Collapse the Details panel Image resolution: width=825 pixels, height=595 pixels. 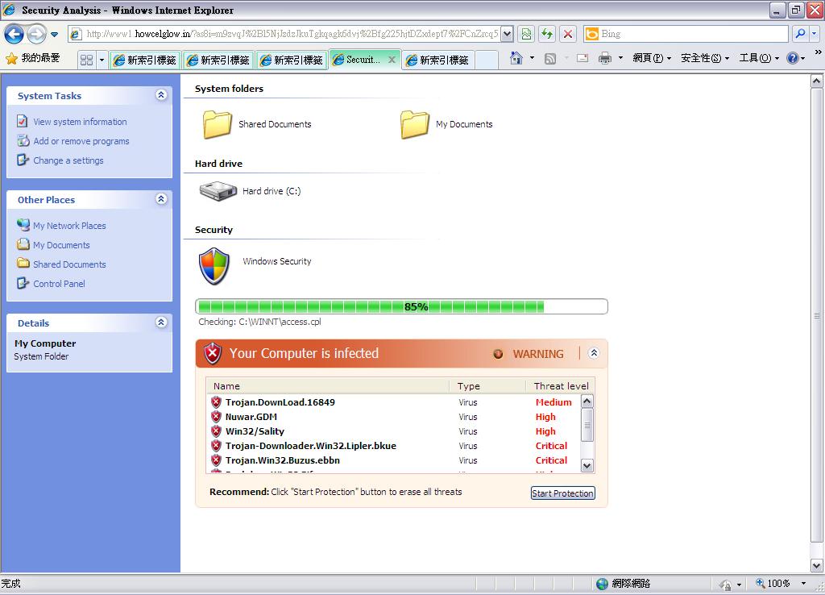tap(161, 322)
